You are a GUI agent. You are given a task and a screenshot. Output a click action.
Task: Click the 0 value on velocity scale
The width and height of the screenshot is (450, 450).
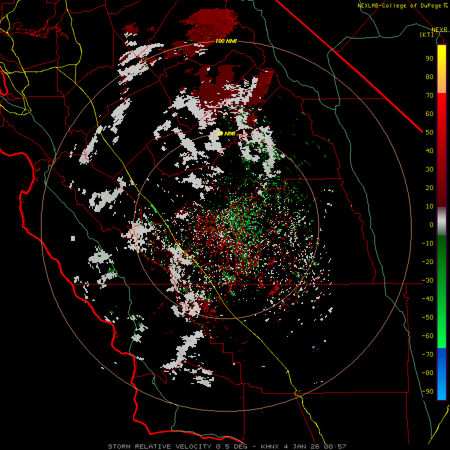pyautogui.click(x=431, y=225)
